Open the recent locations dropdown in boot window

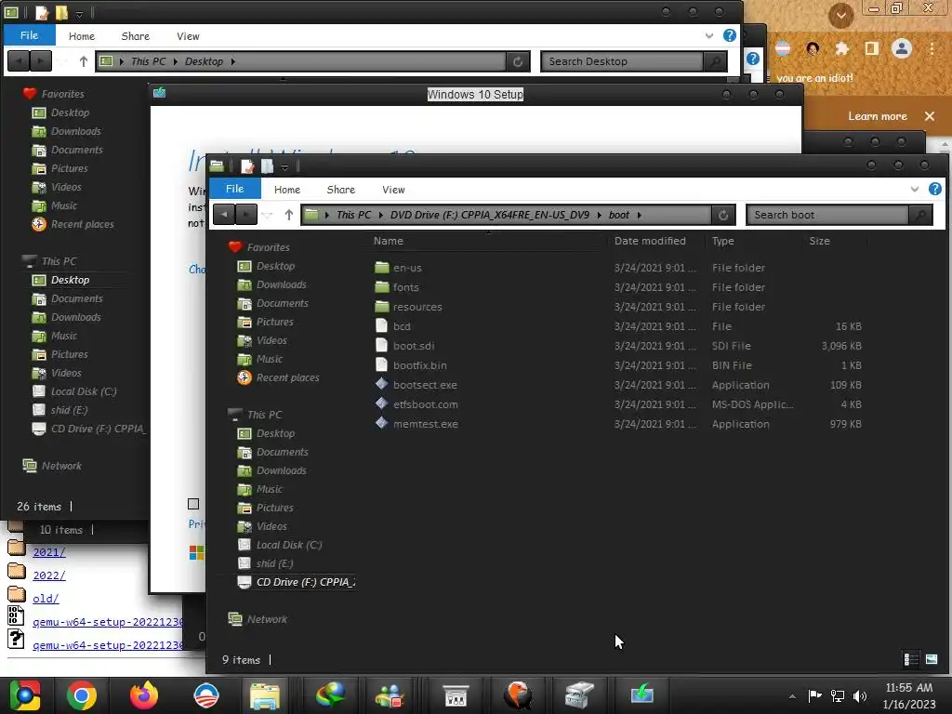coord(267,215)
